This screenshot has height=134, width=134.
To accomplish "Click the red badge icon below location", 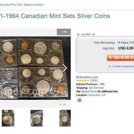I will (x=79, y=100).
